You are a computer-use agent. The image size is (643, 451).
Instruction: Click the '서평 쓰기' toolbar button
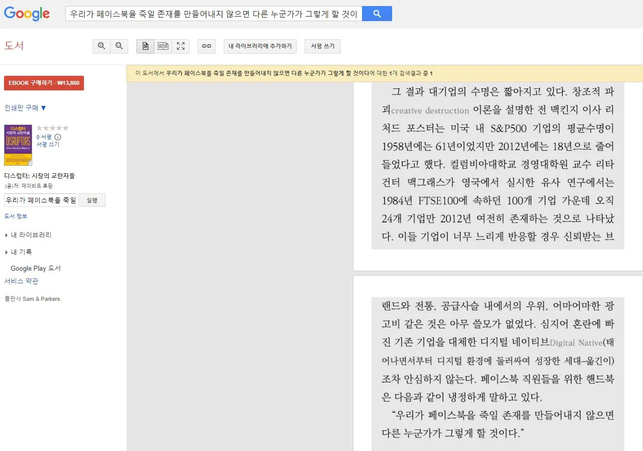pyautogui.click(x=323, y=46)
